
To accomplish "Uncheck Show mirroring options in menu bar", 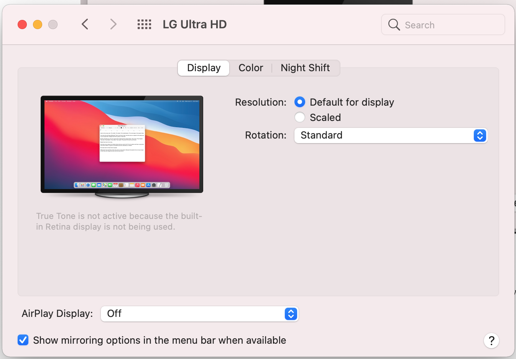I will click(23, 340).
